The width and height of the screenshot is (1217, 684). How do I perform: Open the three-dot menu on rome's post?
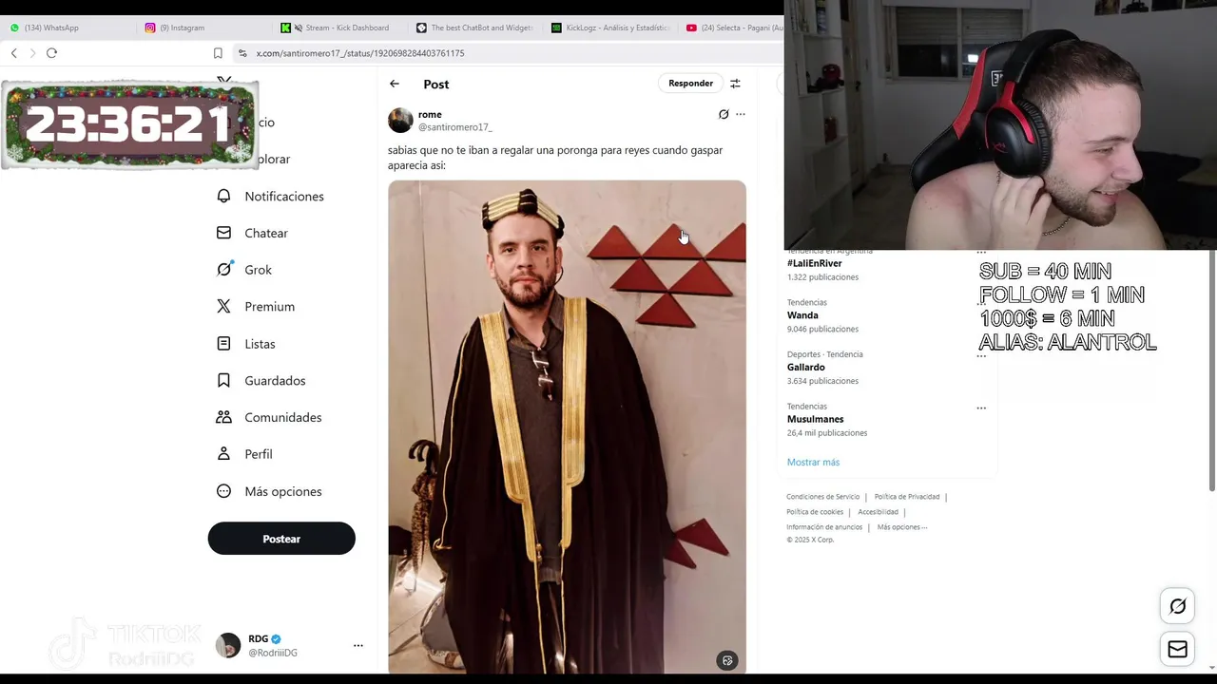point(741,114)
